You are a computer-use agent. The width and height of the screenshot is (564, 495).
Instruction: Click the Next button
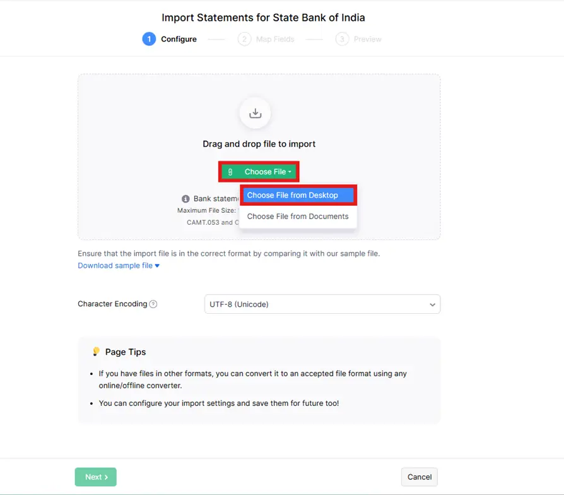[x=96, y=477]
